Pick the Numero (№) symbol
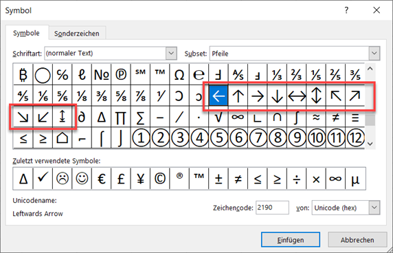The height and width of the screenshot is (253, 393). tap(102, 74)
